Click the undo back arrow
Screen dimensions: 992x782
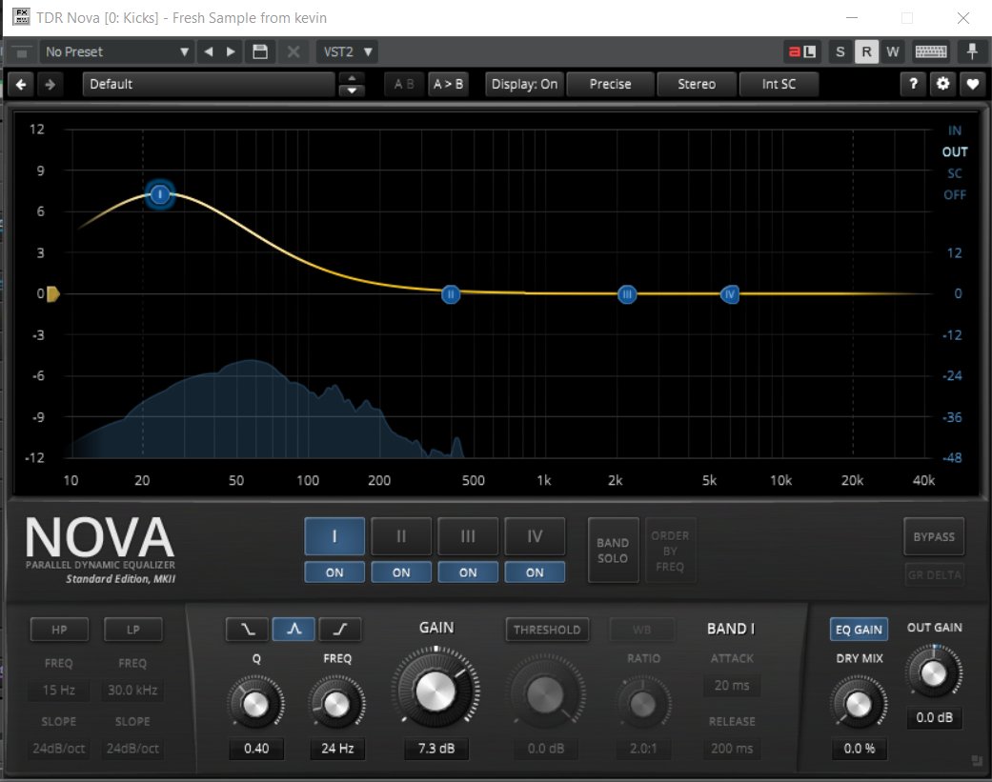(x=21, y=84)
